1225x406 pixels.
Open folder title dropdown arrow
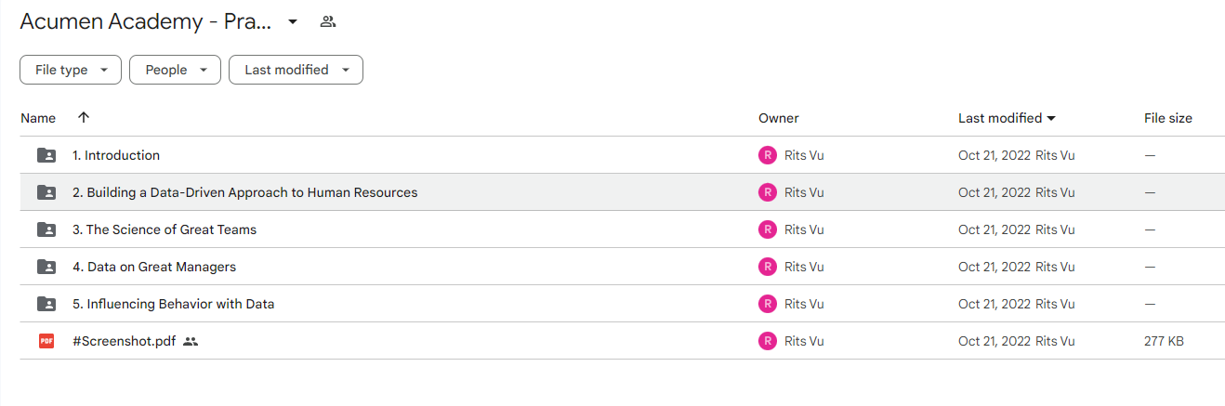click(x=293, y=21)
